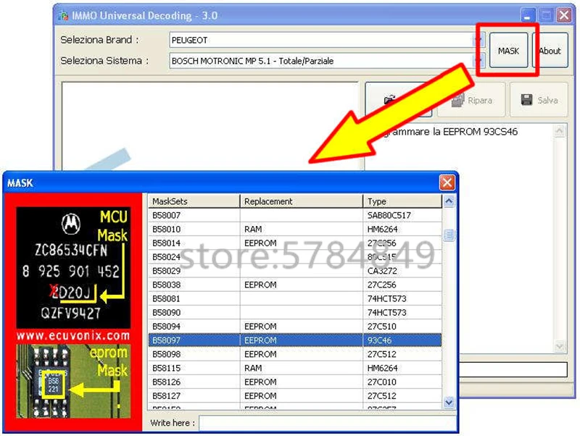Select the B58024 mask row
This screenshot has width=580, height=436.
pyautogui.click(x=295, y=257)
